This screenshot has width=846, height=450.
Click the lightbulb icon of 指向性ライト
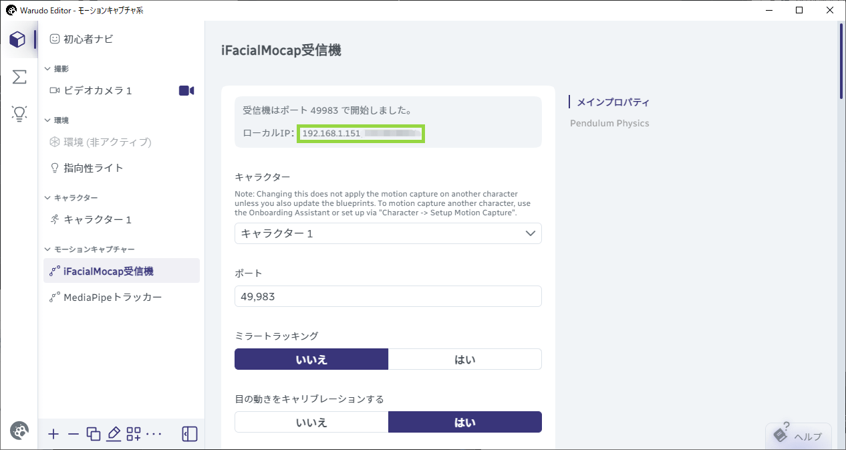pos(55,168)
